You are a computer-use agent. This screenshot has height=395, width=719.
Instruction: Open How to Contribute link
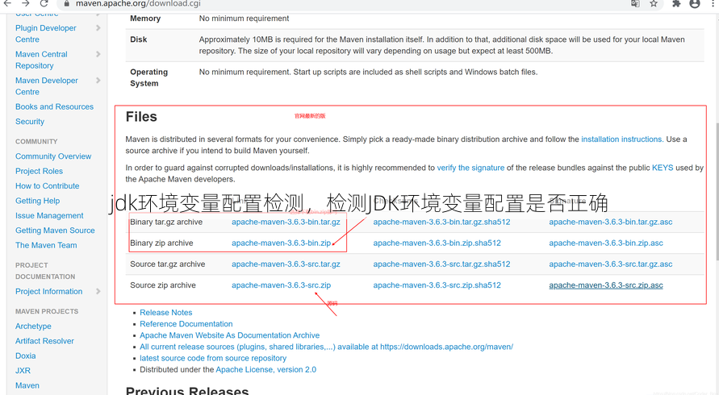point(48,186)
